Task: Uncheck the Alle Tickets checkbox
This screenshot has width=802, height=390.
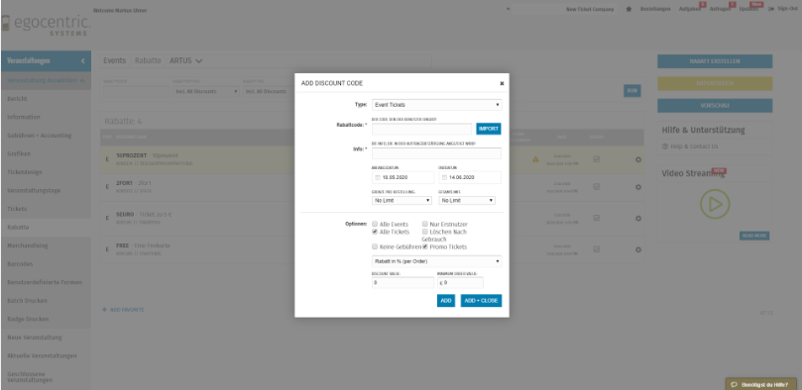Action: coord(375,232)
